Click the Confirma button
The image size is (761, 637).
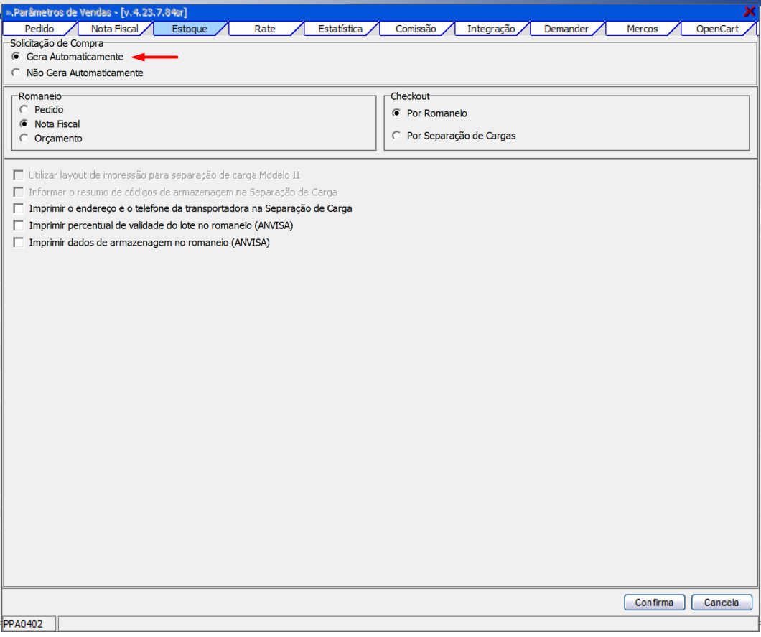coord(654,603)
